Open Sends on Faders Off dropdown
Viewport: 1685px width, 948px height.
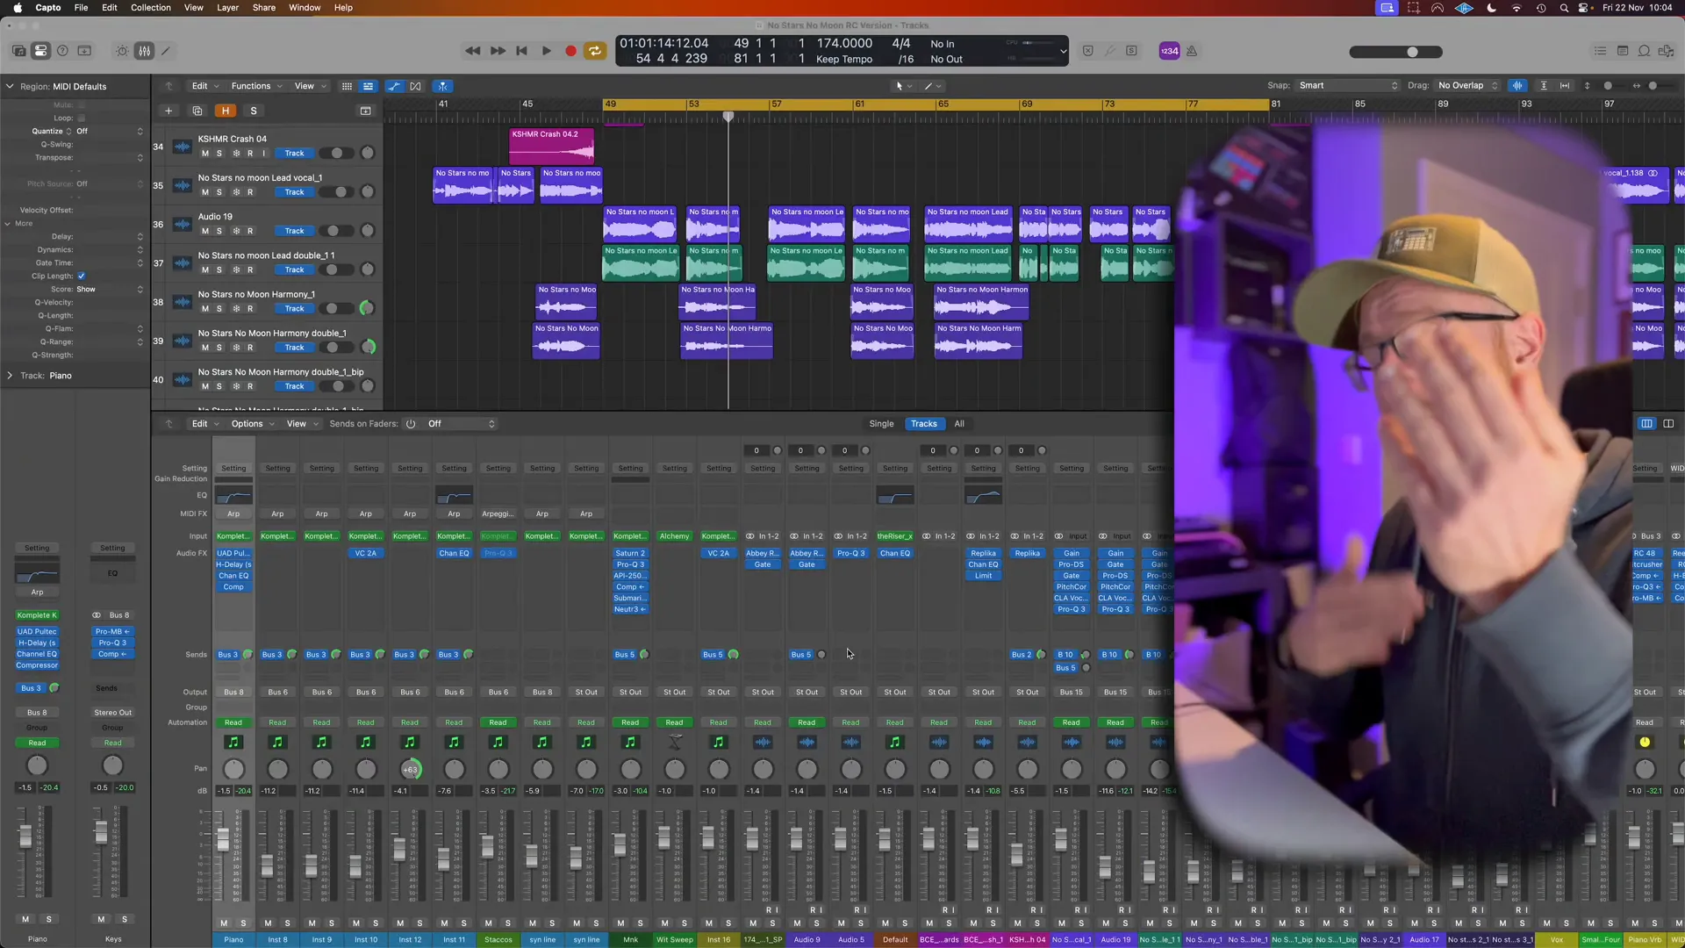click(462, 424)
